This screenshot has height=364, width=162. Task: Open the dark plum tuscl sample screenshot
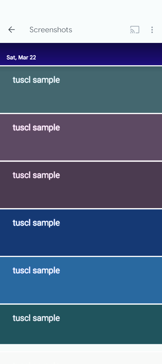click(x=81, y=185)
